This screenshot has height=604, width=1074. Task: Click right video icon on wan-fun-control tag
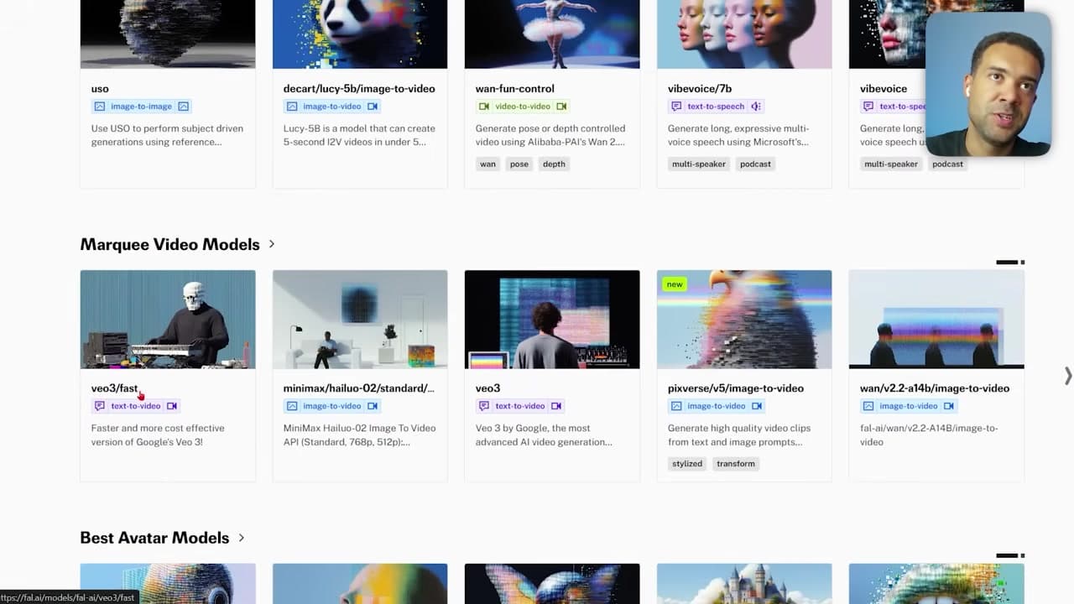[x=561, y=107]
